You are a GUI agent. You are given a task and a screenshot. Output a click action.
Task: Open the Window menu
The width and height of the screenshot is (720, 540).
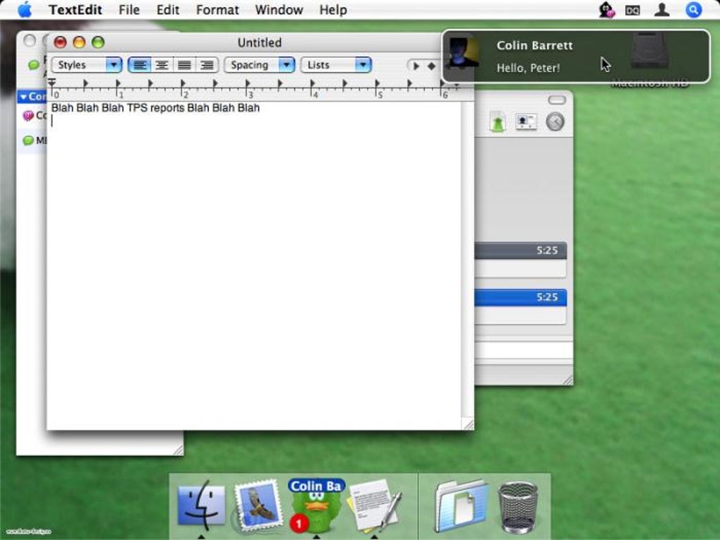tap(279, 10)
